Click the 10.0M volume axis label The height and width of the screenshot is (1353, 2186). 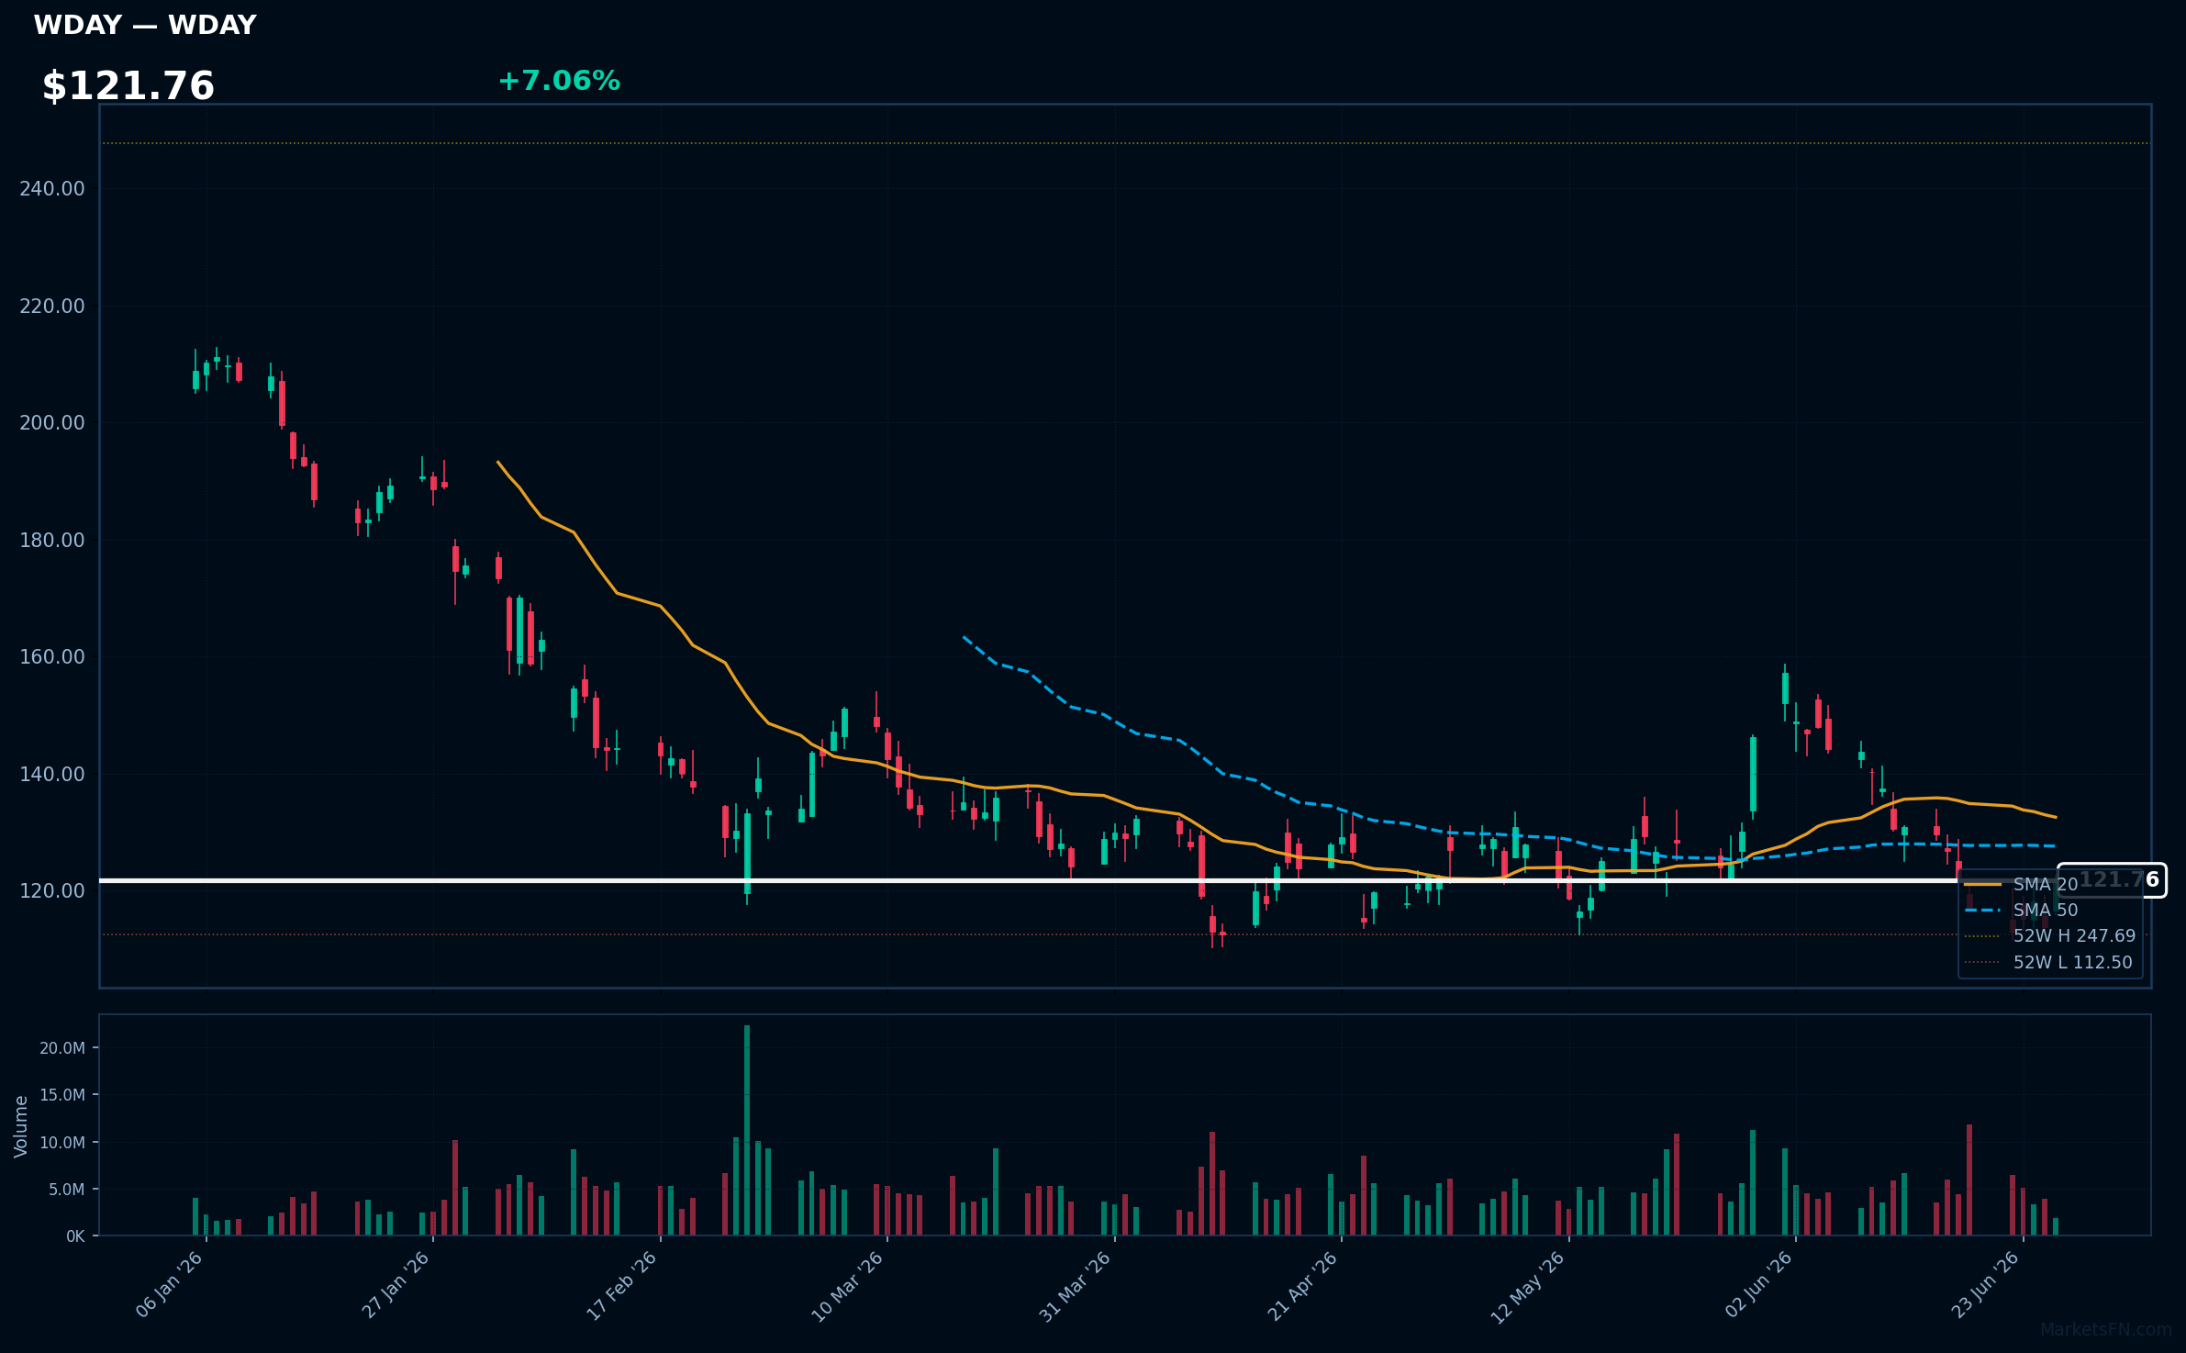(x=62, y=1143)
